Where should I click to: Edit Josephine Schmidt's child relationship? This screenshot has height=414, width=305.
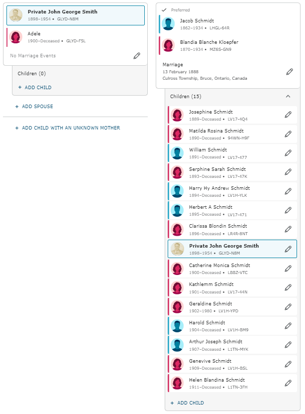[x=288, y=115]
